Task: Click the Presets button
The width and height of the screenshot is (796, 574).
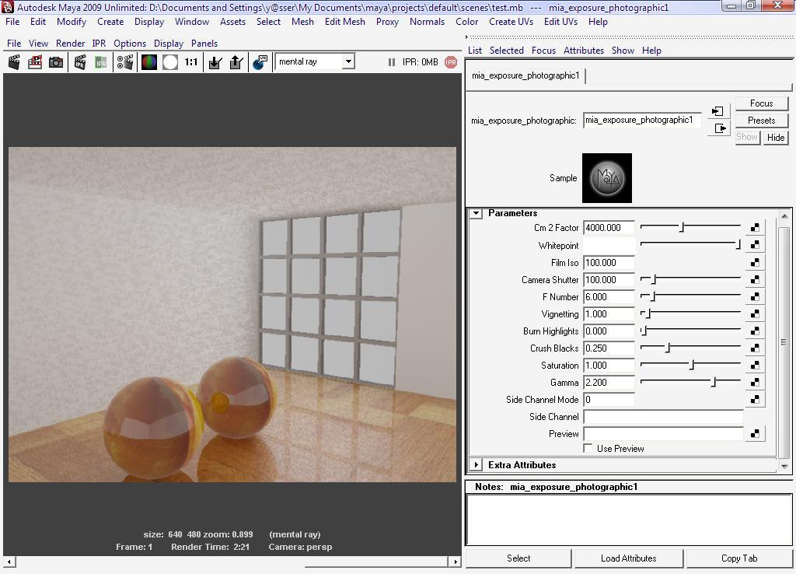Action: click(x=762, y=121)
